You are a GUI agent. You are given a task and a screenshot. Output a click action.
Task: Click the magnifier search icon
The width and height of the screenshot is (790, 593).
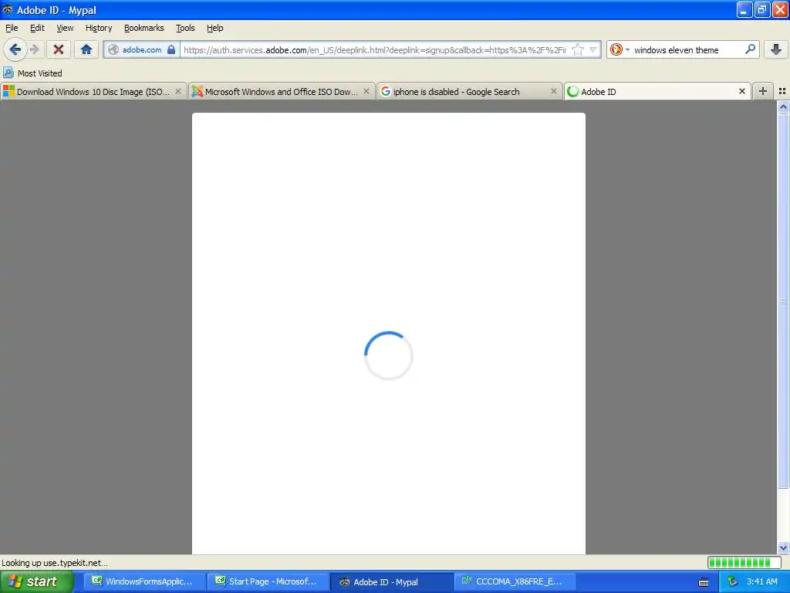coord(750,49)
